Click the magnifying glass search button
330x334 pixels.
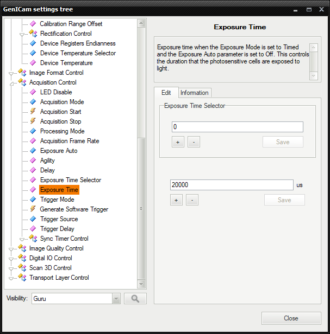click(x=135, y=298)
